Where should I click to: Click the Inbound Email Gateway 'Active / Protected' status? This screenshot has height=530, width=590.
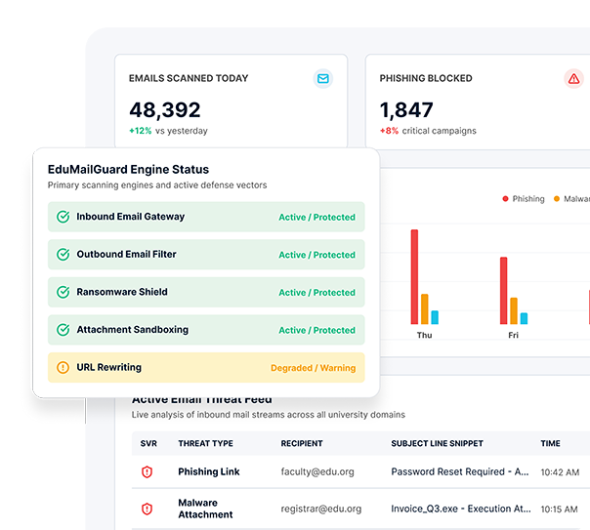316,218
